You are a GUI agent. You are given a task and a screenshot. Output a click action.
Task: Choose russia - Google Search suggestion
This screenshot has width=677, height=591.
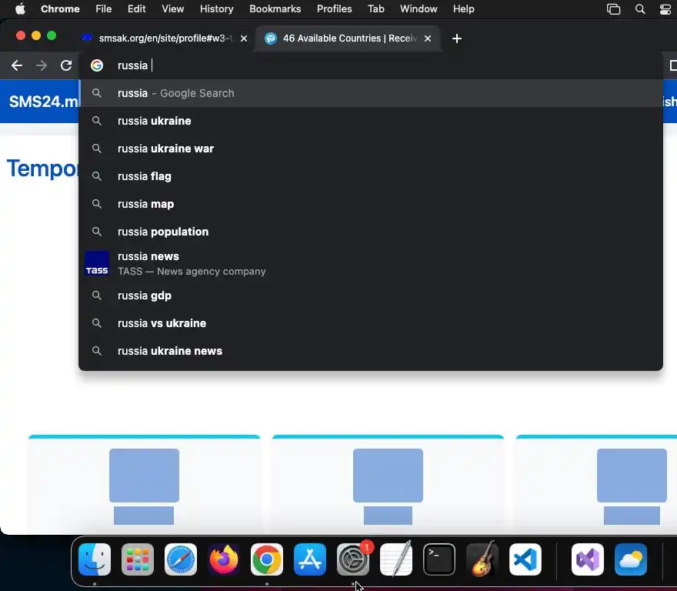pyautogui.click(x=371, y=93)
